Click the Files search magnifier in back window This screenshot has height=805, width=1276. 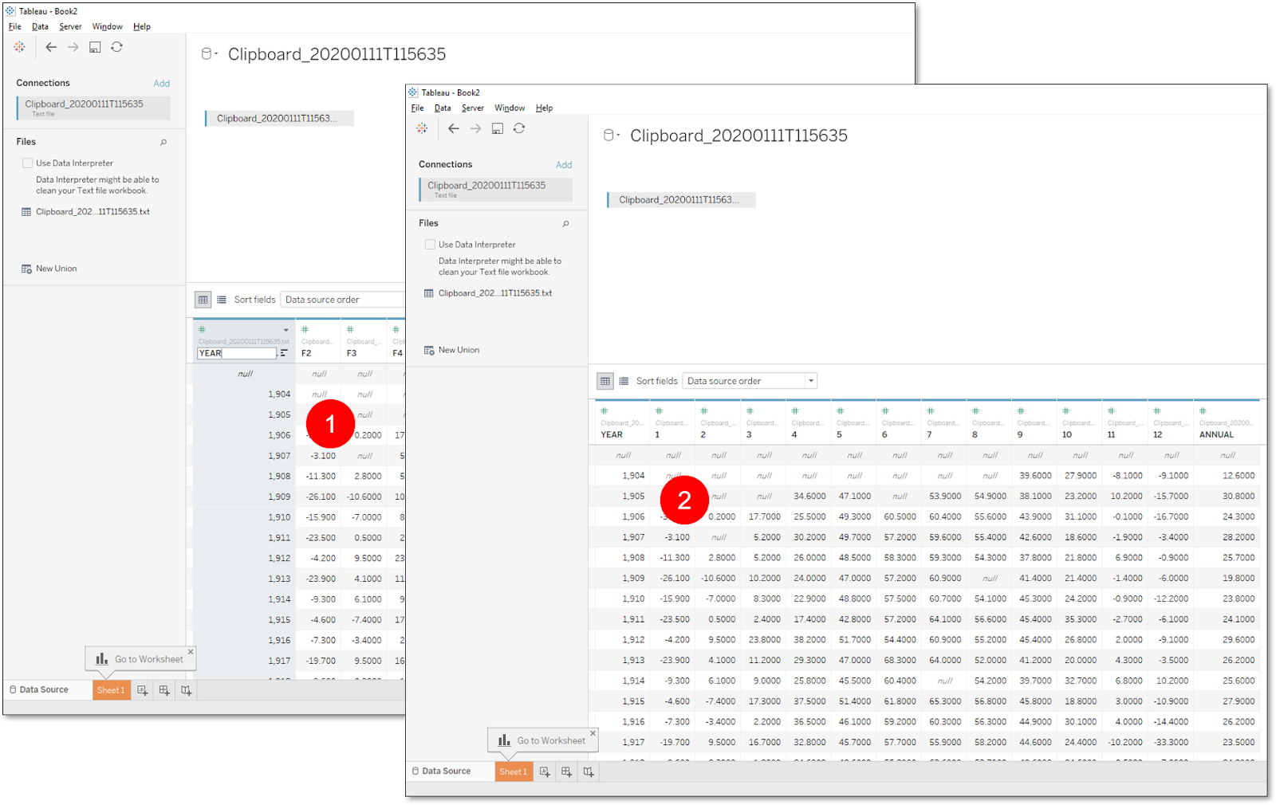[x=163, y=143]
